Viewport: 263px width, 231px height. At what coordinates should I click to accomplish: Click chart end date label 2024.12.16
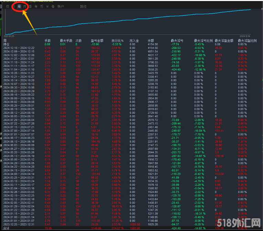pyautogui.click(x=245, y=36)
